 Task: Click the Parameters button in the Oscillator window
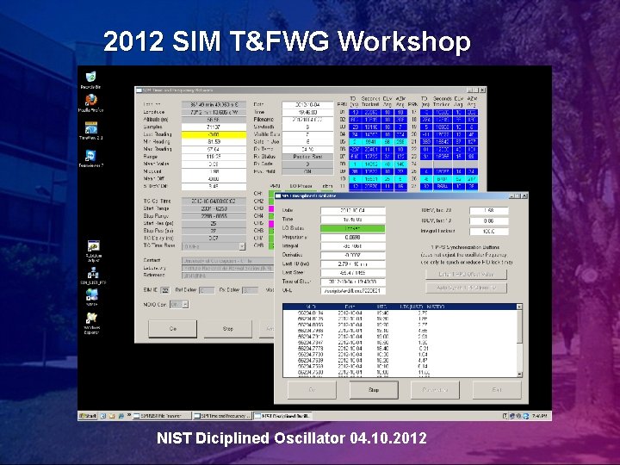pos(435,390)
